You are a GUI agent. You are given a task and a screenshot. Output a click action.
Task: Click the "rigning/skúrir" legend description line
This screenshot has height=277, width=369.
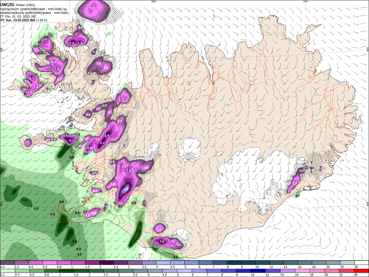(34, 9)
